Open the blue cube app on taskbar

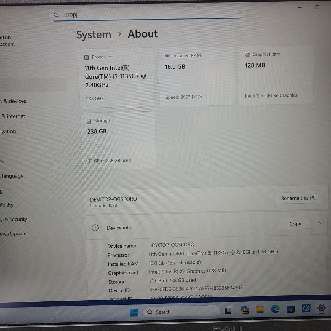click(306, 308)
